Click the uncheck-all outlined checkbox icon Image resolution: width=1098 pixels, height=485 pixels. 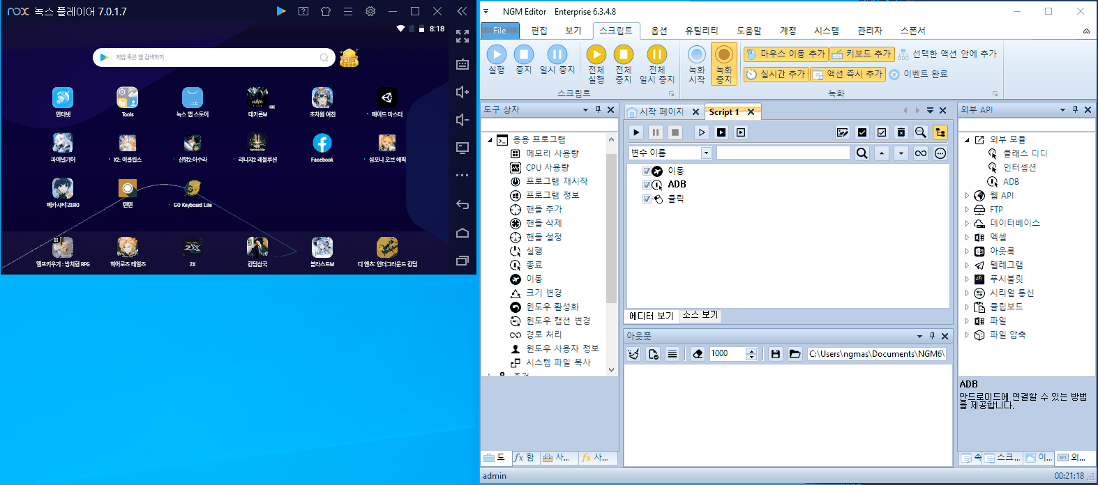coord(882,132)
